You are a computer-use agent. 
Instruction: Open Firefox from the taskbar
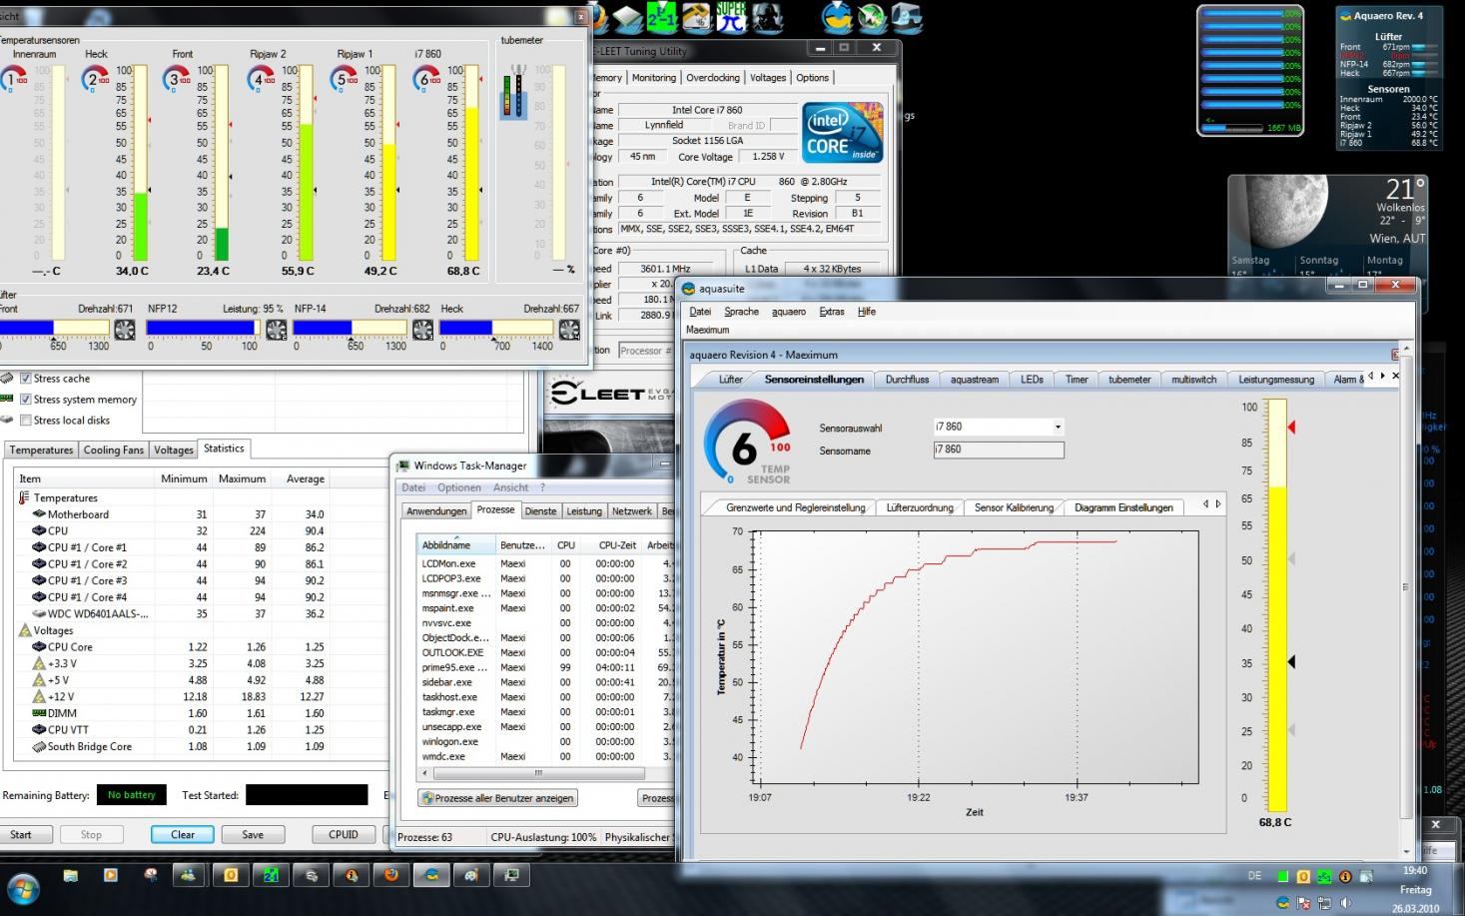pyautogui.click(x=390, y=875)
